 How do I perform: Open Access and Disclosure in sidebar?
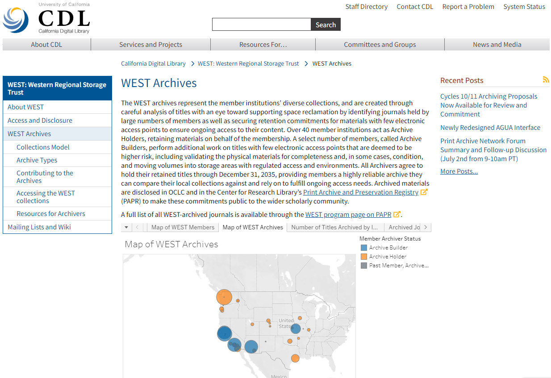click(57, 120)
